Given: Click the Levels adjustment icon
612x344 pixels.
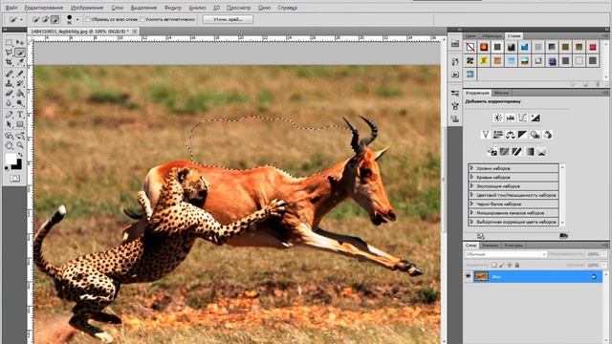Looking at the screenshot, I should tap(510, 118).
